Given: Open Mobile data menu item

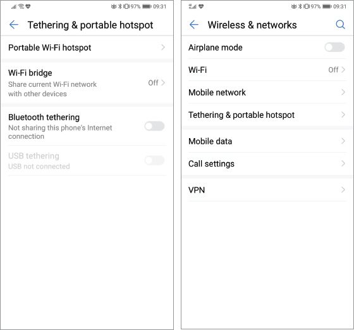Looking at the screenshot, I should coord(267,141).
